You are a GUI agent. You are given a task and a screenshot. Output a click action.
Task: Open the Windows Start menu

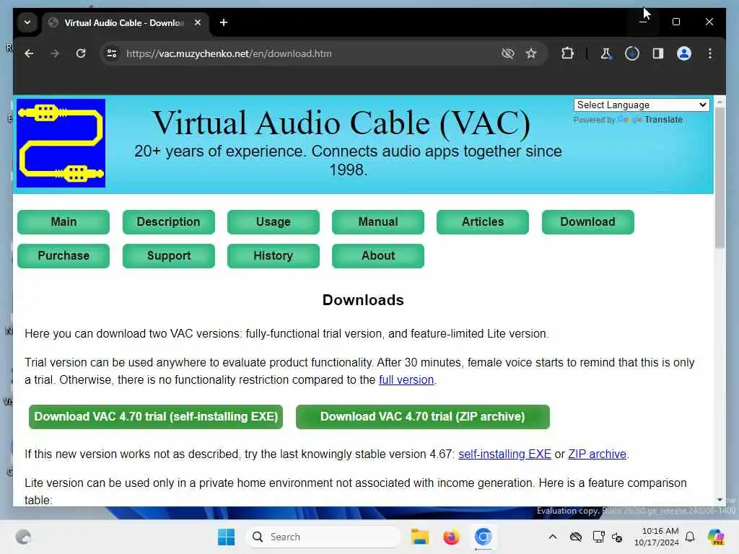(x=226, y=537)
